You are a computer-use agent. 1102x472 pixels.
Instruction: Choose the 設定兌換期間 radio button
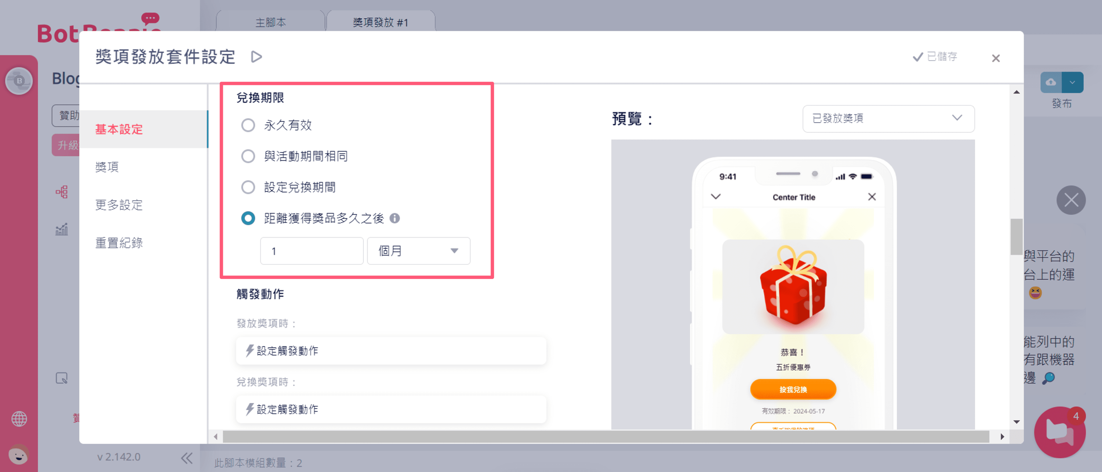click(x=248, y=187)
